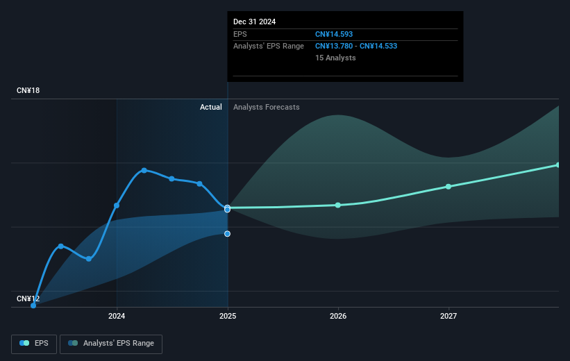
Task: Click the Actual section label
Action: coord(211,107)
